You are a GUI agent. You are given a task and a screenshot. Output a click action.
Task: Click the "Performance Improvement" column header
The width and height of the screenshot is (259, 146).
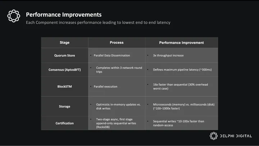click(x=181, y=43)
